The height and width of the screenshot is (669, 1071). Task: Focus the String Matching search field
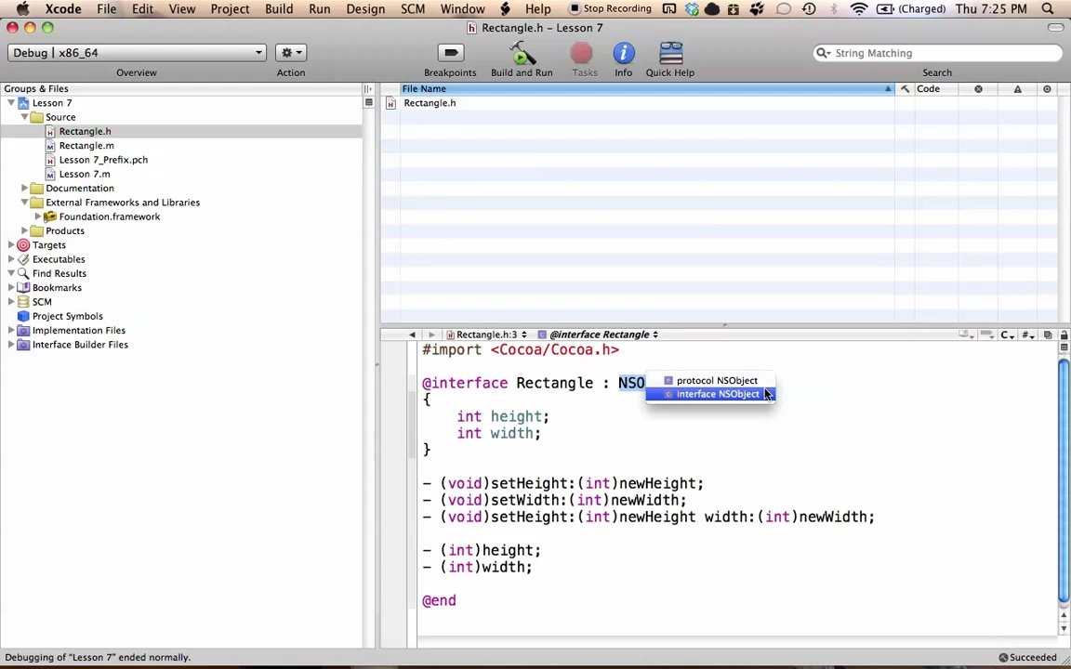tap(937, 53)
